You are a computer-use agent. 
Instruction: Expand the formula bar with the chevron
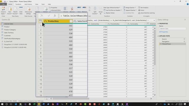(x=154, y=20)
